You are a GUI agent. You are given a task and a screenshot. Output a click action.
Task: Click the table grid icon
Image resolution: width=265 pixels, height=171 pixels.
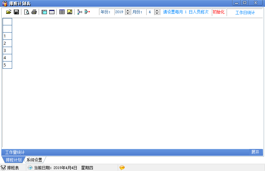tap(62, 12)
